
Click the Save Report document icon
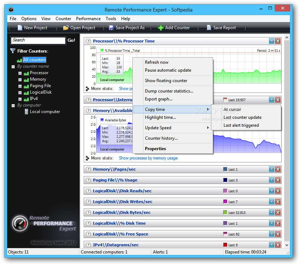click(x=209, y=27)
